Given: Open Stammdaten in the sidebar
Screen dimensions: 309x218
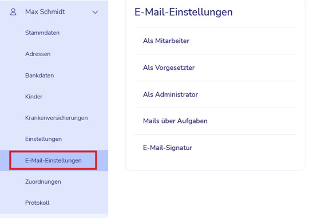Looking at the screenshot, I should coord(42,33).
